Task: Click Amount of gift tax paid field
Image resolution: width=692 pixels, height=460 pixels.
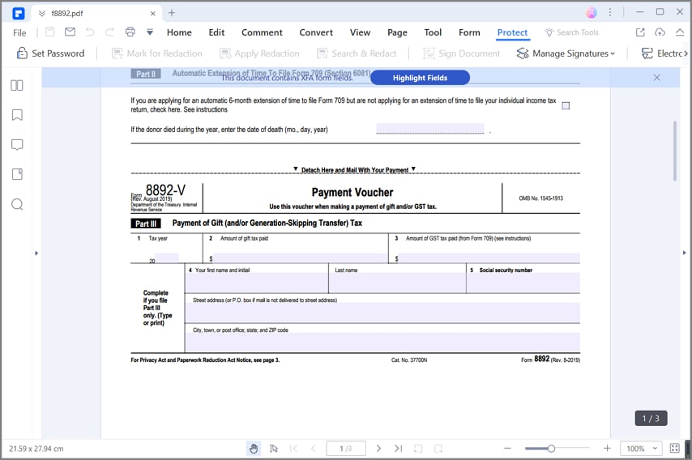Action: [x=300, y=258]
